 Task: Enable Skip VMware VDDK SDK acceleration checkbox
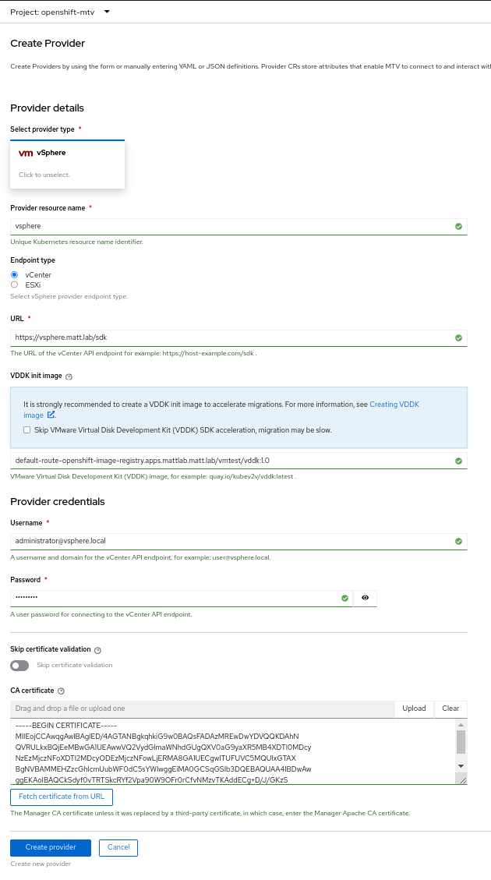(26, 430)
